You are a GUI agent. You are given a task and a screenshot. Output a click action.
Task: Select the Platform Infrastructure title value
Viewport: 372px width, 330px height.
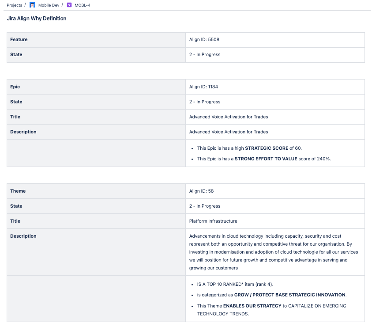point(213,221)
